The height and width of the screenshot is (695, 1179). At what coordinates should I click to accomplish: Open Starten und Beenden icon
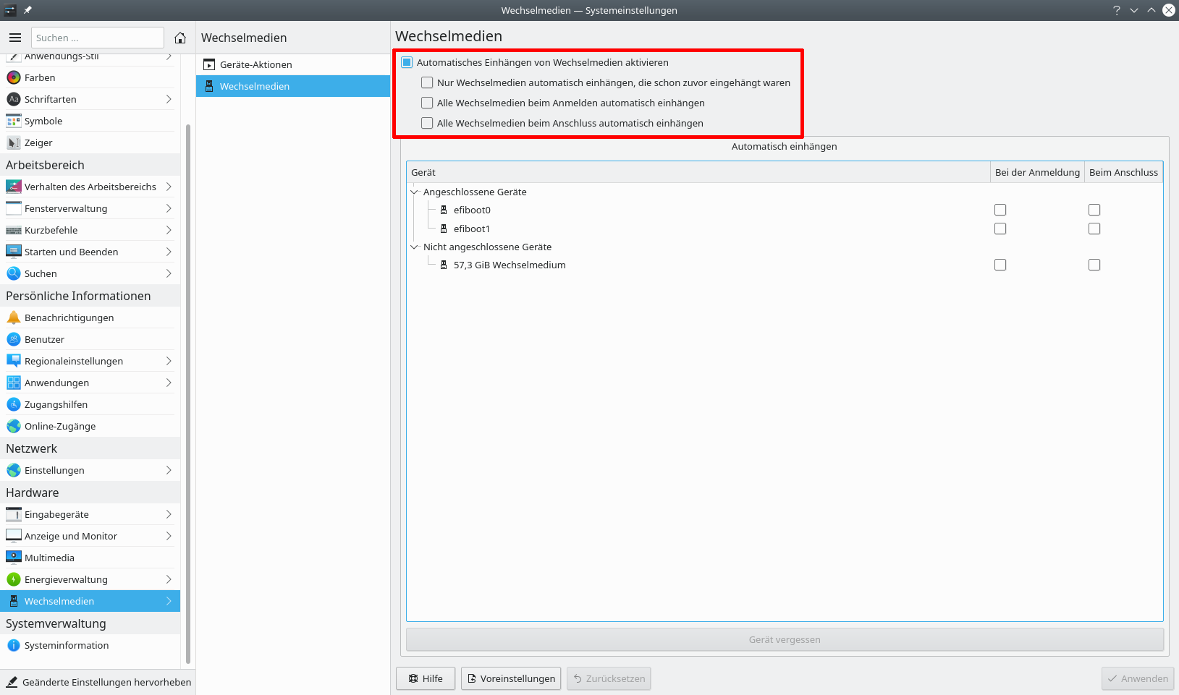(x=14, y=252)
